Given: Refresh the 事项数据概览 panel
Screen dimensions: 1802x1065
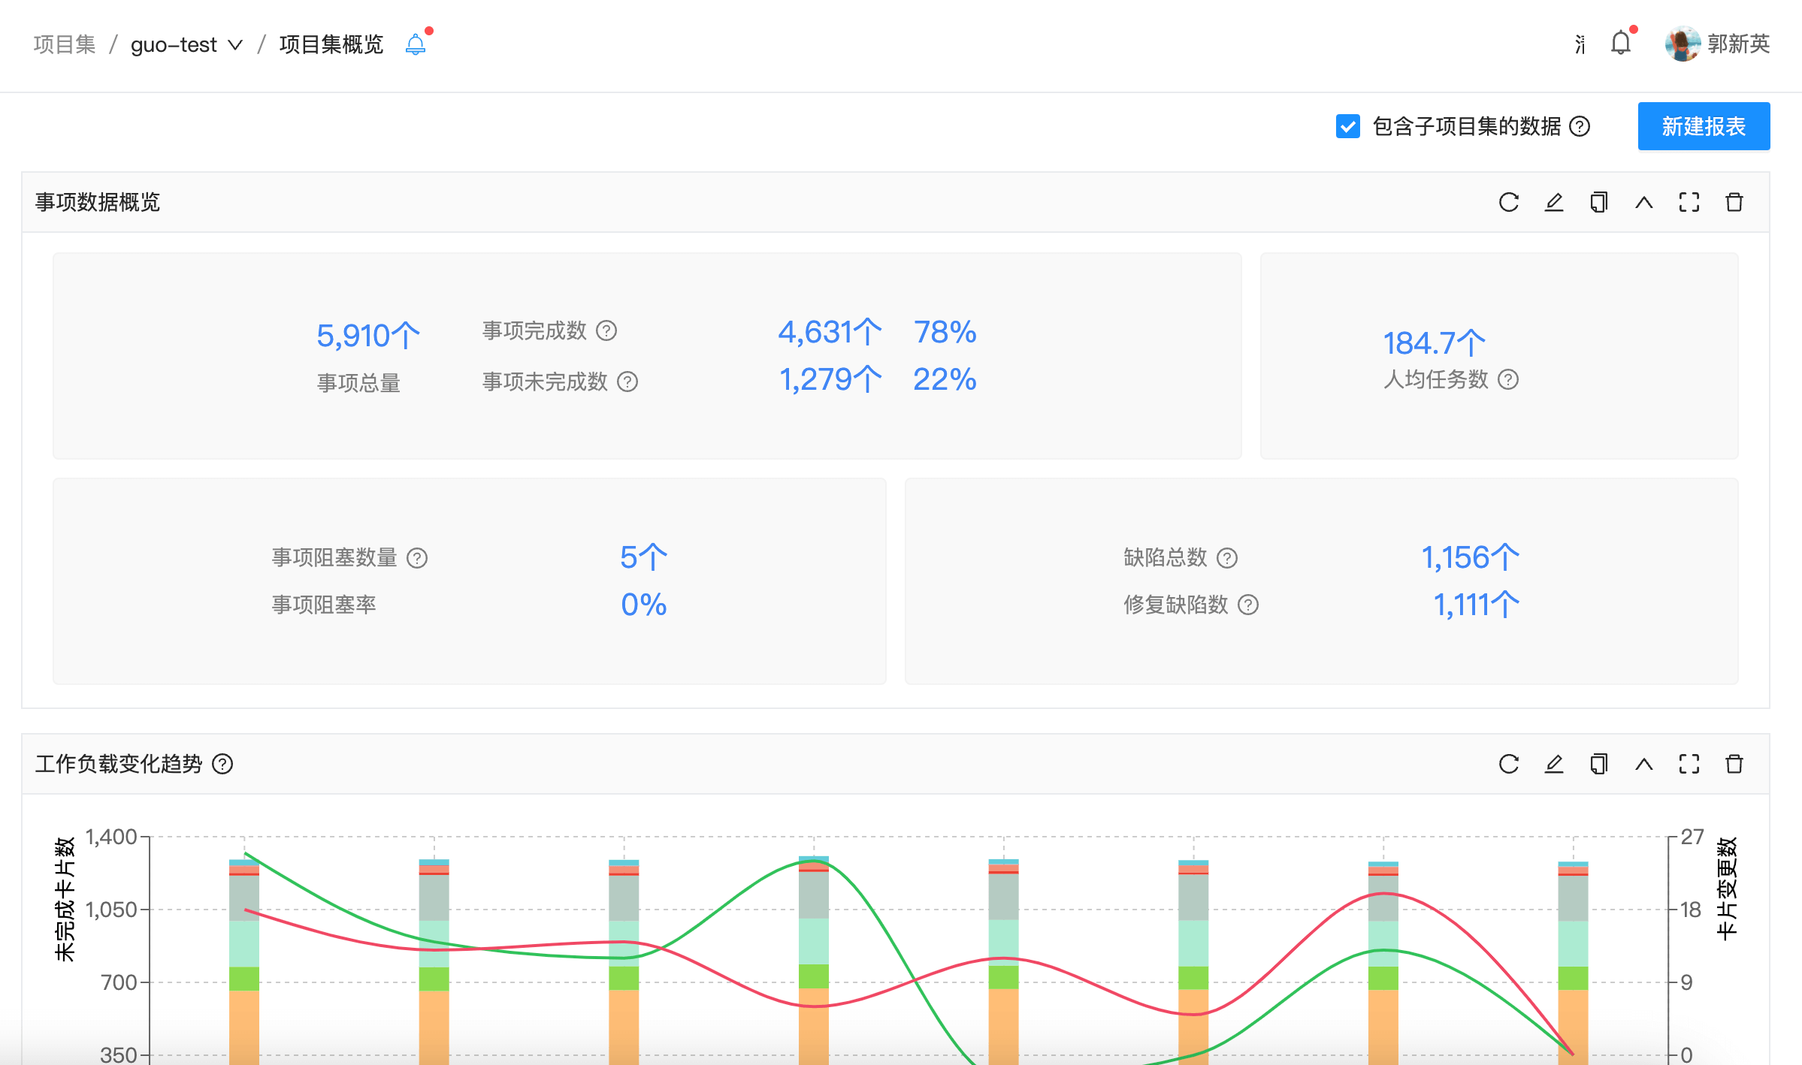Looking at the screenshot, I should (x=1508, y=202).
